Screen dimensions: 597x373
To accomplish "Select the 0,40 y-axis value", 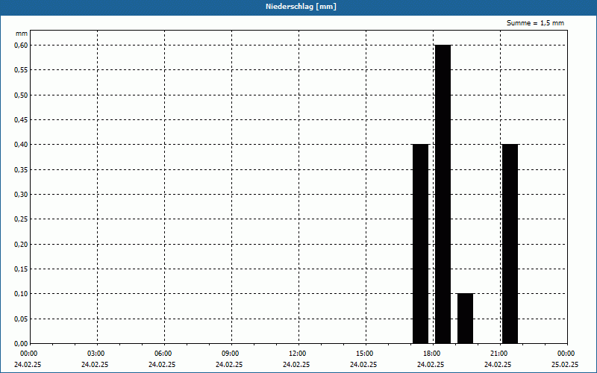I will (x=21, y=145).
